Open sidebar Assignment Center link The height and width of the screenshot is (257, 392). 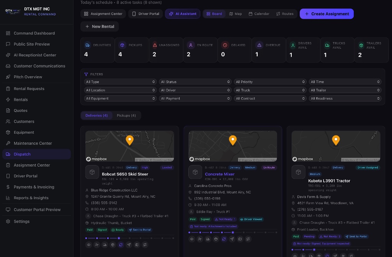tap(36, 165)
